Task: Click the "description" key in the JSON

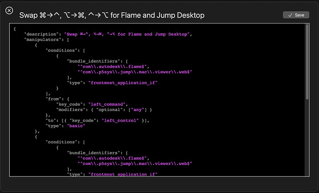Action: pos(41,34)
